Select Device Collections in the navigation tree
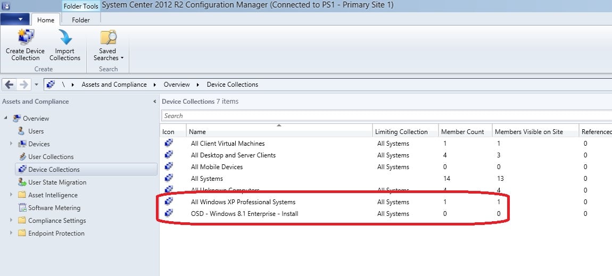The height and width of the screenshot is (276, 612). (x=54, y=170)
